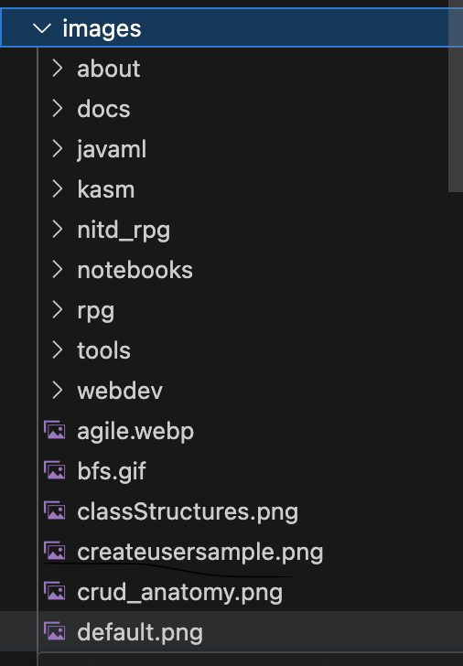Image resolution: width=463 pixels, height=666 pixels.
Task: Expand the kasm folder chevron
Action: click(57, 189)
